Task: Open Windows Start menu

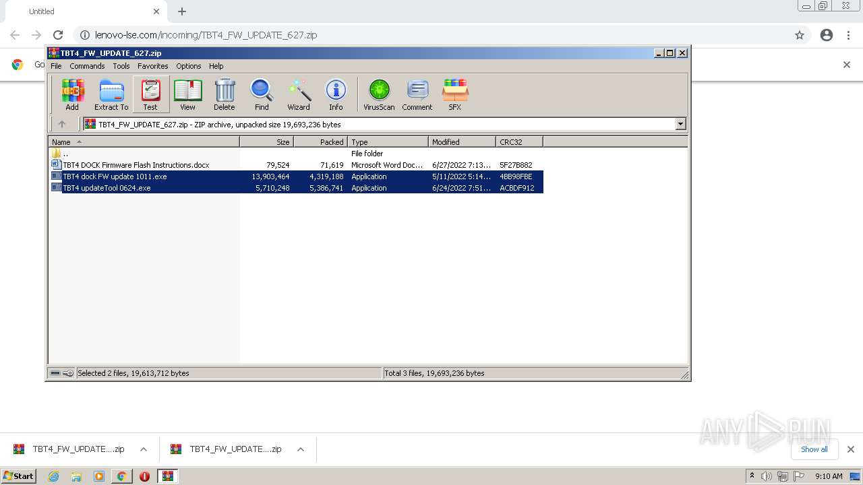Action: click(x=18, y=476)
